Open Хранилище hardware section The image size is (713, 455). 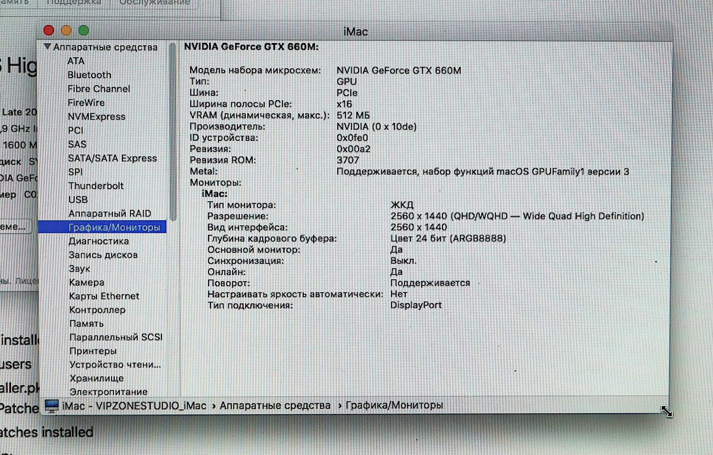pos(97,378)
